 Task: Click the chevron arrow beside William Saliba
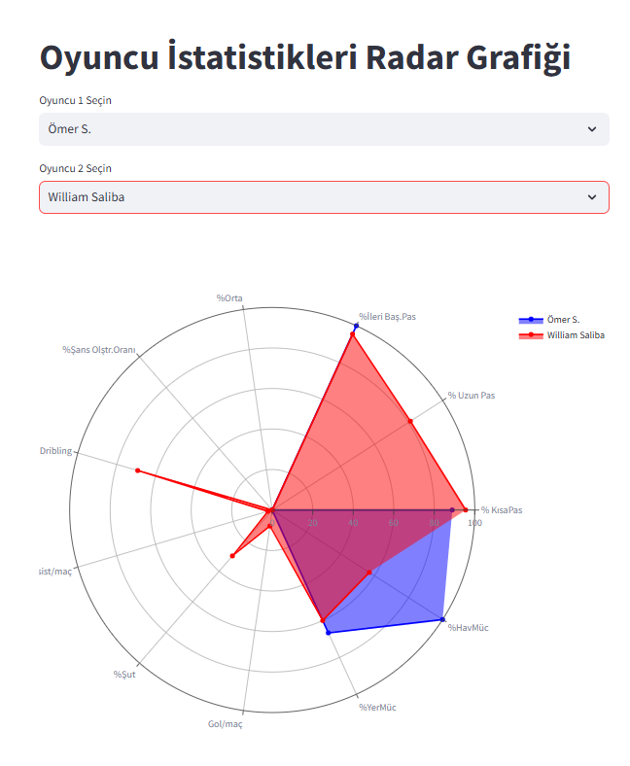point(592,197)
